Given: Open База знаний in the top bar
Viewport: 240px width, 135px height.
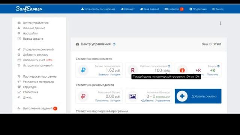Looking at the screenshot, I should coord(150,9).
